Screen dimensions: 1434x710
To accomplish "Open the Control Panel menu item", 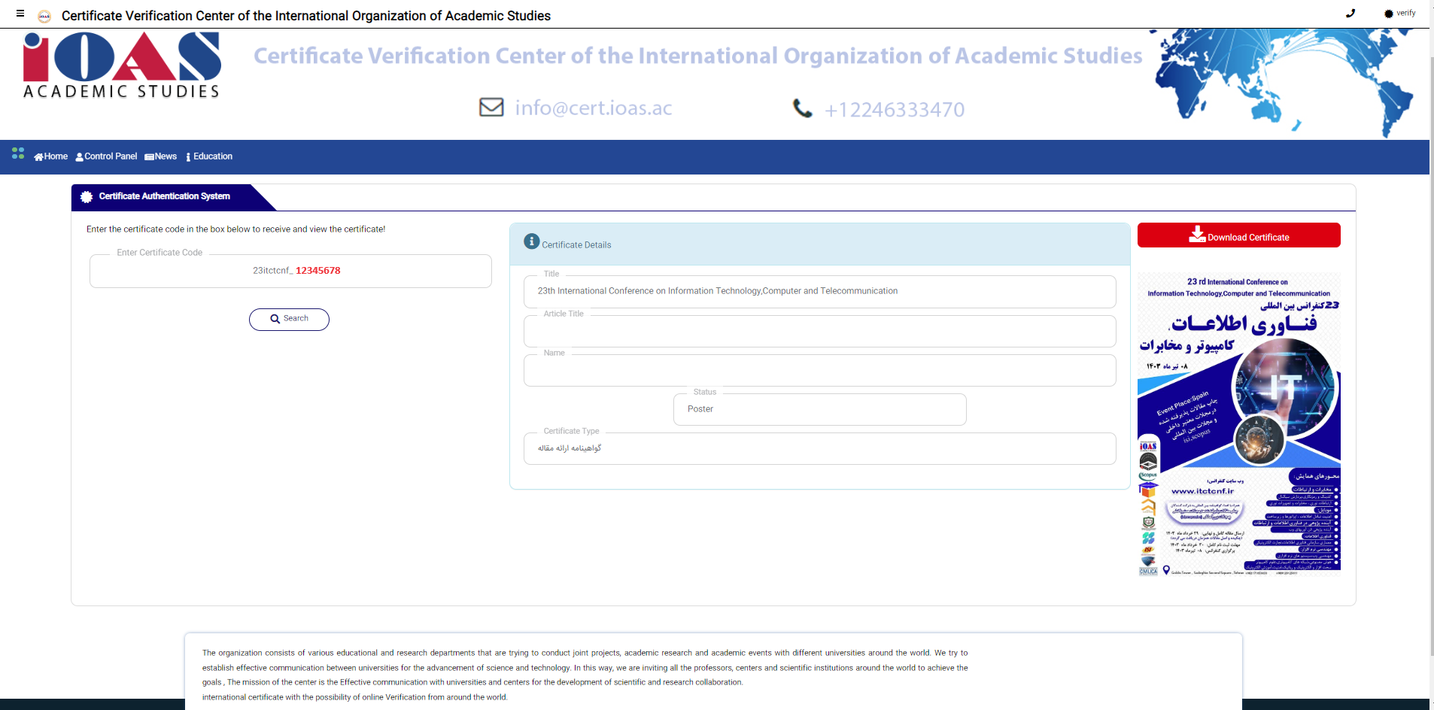I will [x=106, y=156].
